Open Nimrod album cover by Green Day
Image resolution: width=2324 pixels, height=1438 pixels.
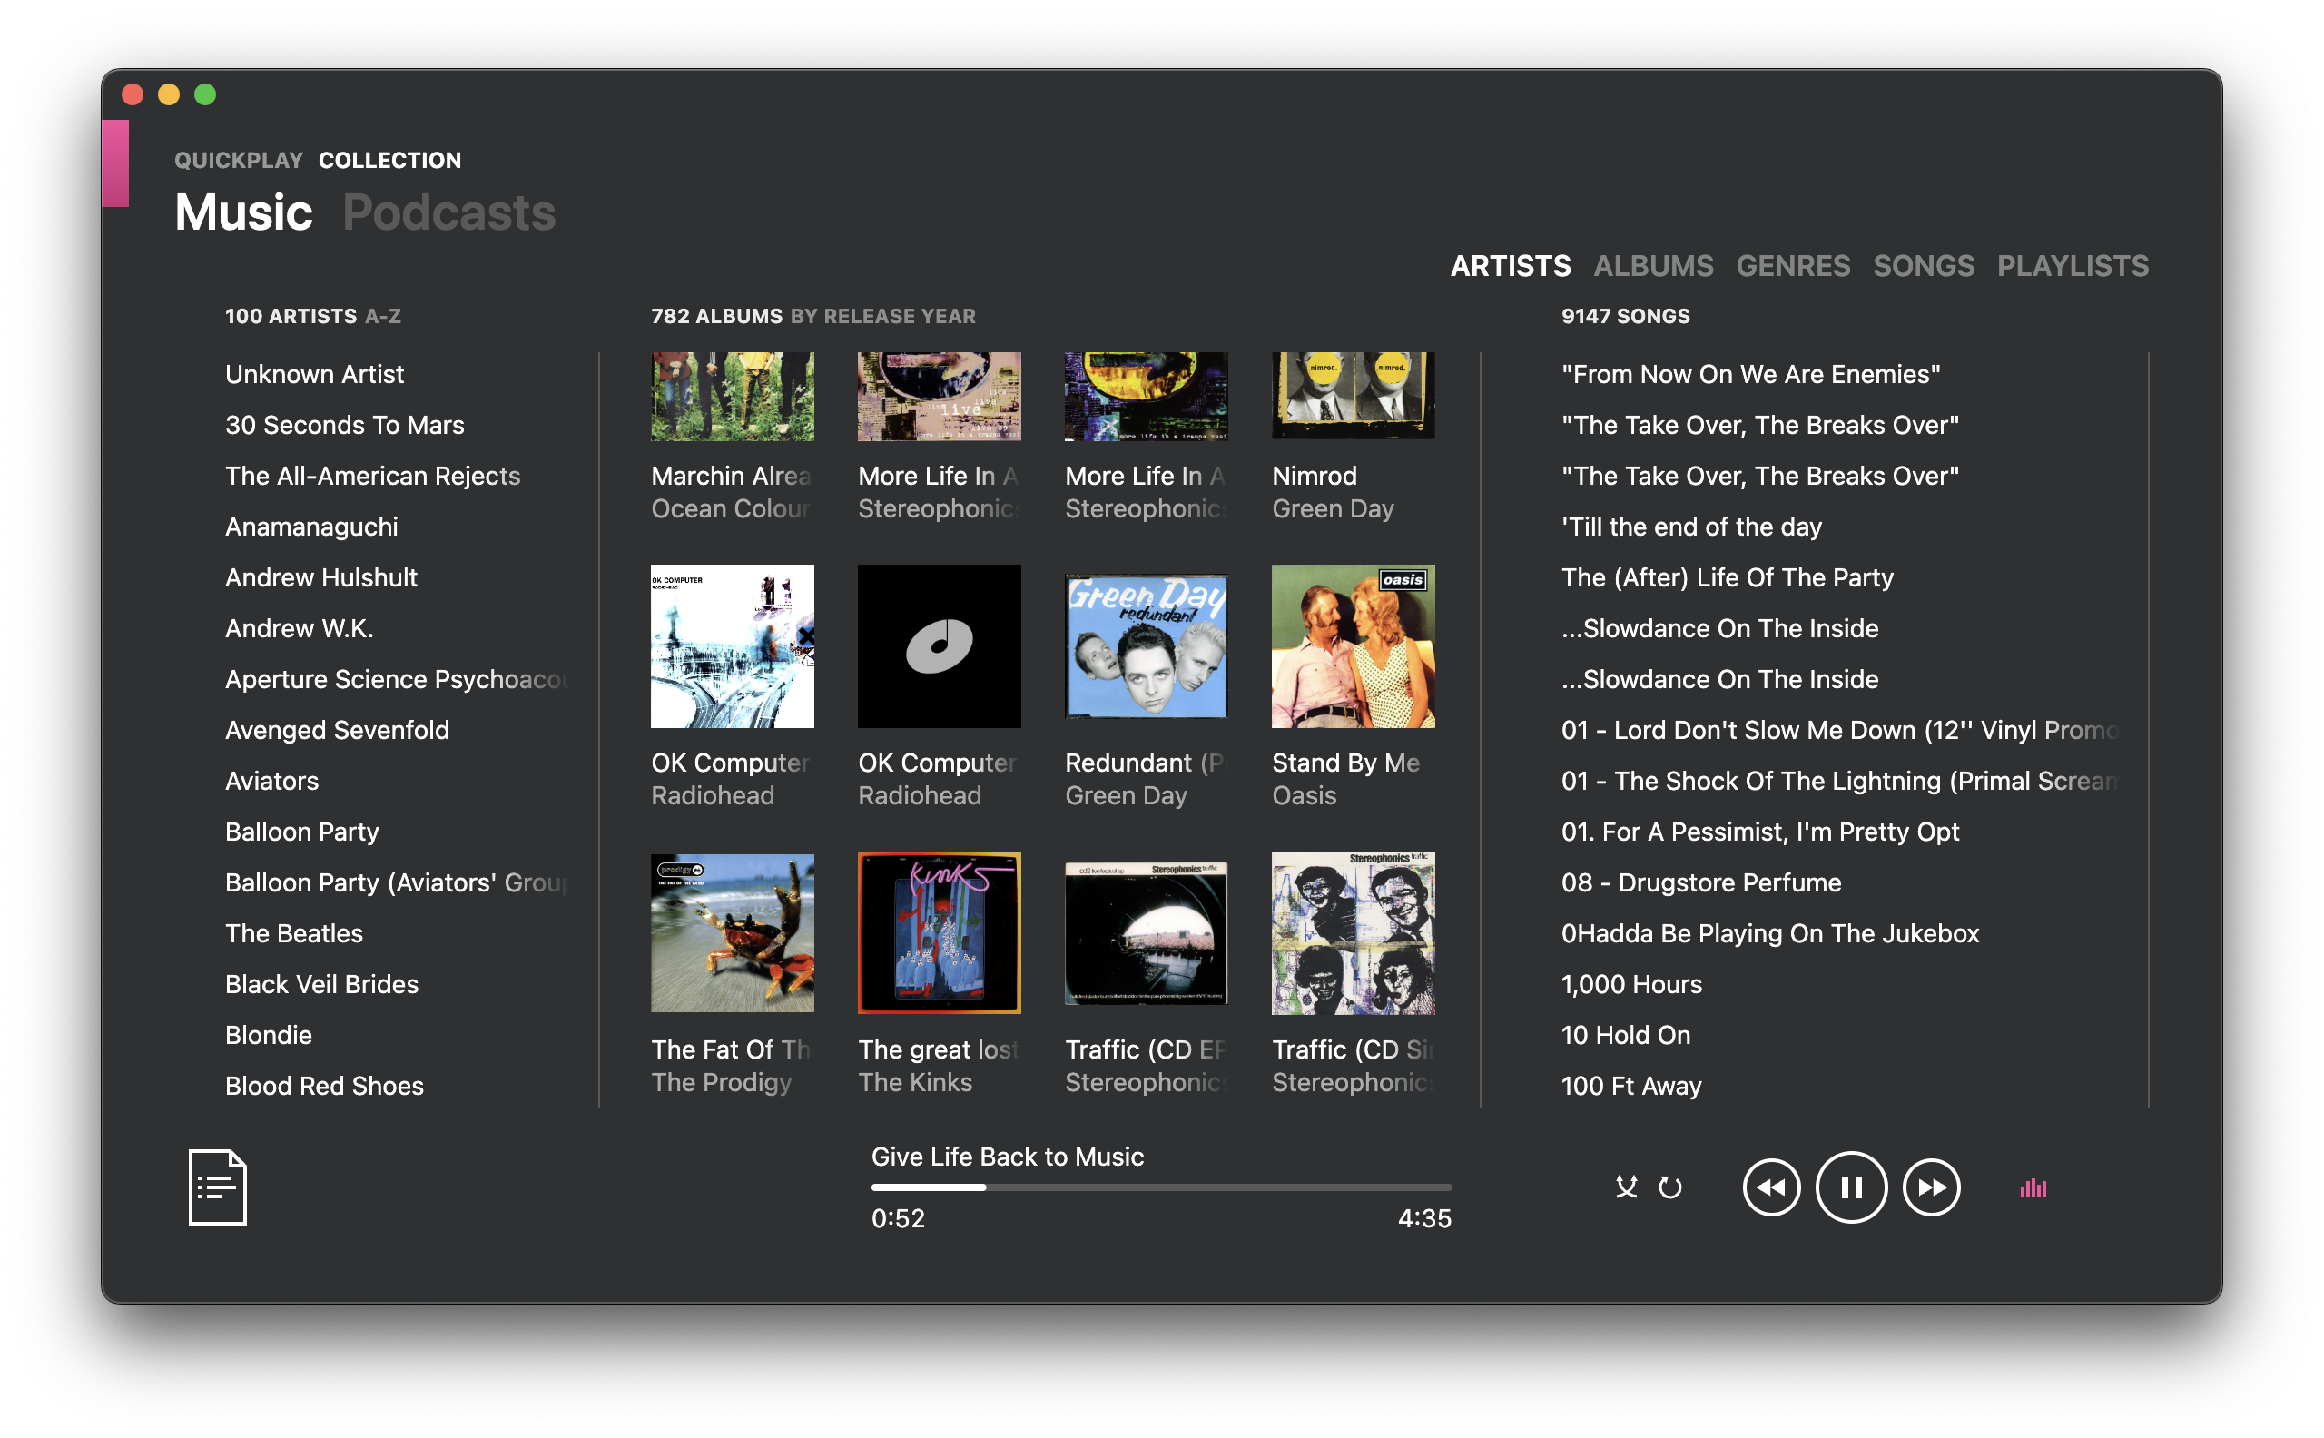1354,397
